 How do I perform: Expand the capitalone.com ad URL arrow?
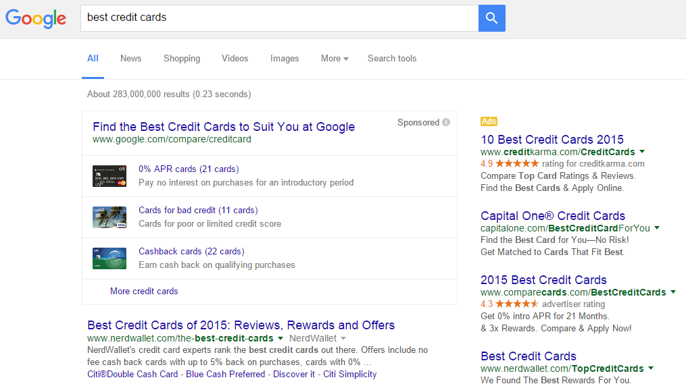click(657, 228)
